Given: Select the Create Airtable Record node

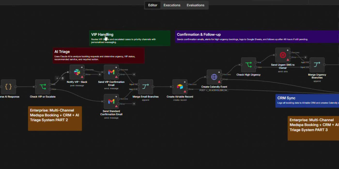Looking at the screenshot, I should 180,87.
